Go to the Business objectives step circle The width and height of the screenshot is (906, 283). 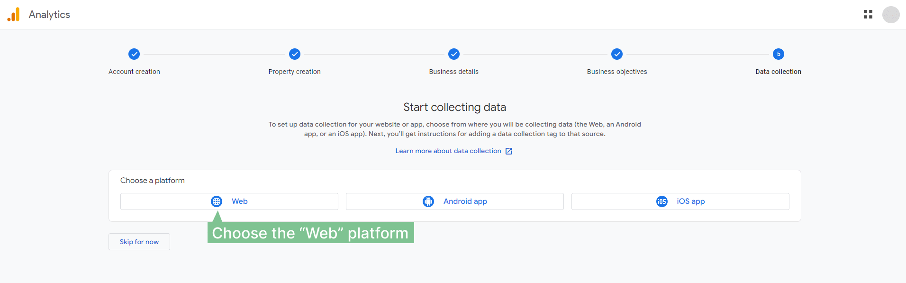[x=617, y=54]
